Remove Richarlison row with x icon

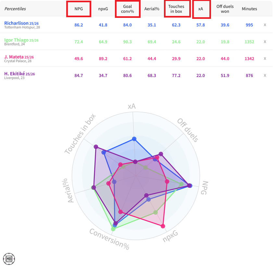265,25
